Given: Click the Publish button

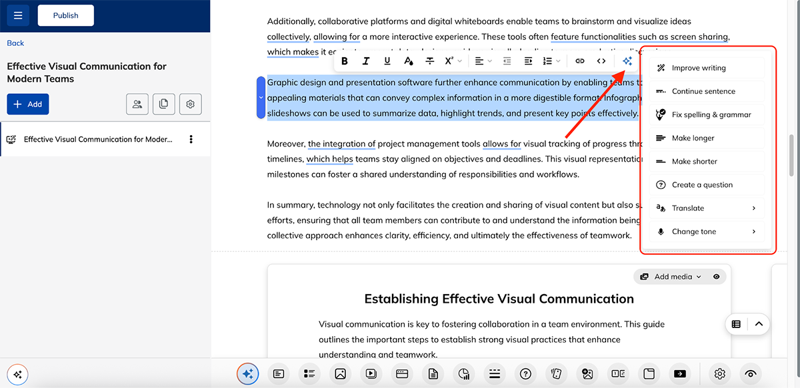Looking at the screenshot, I should coord(65,15).
